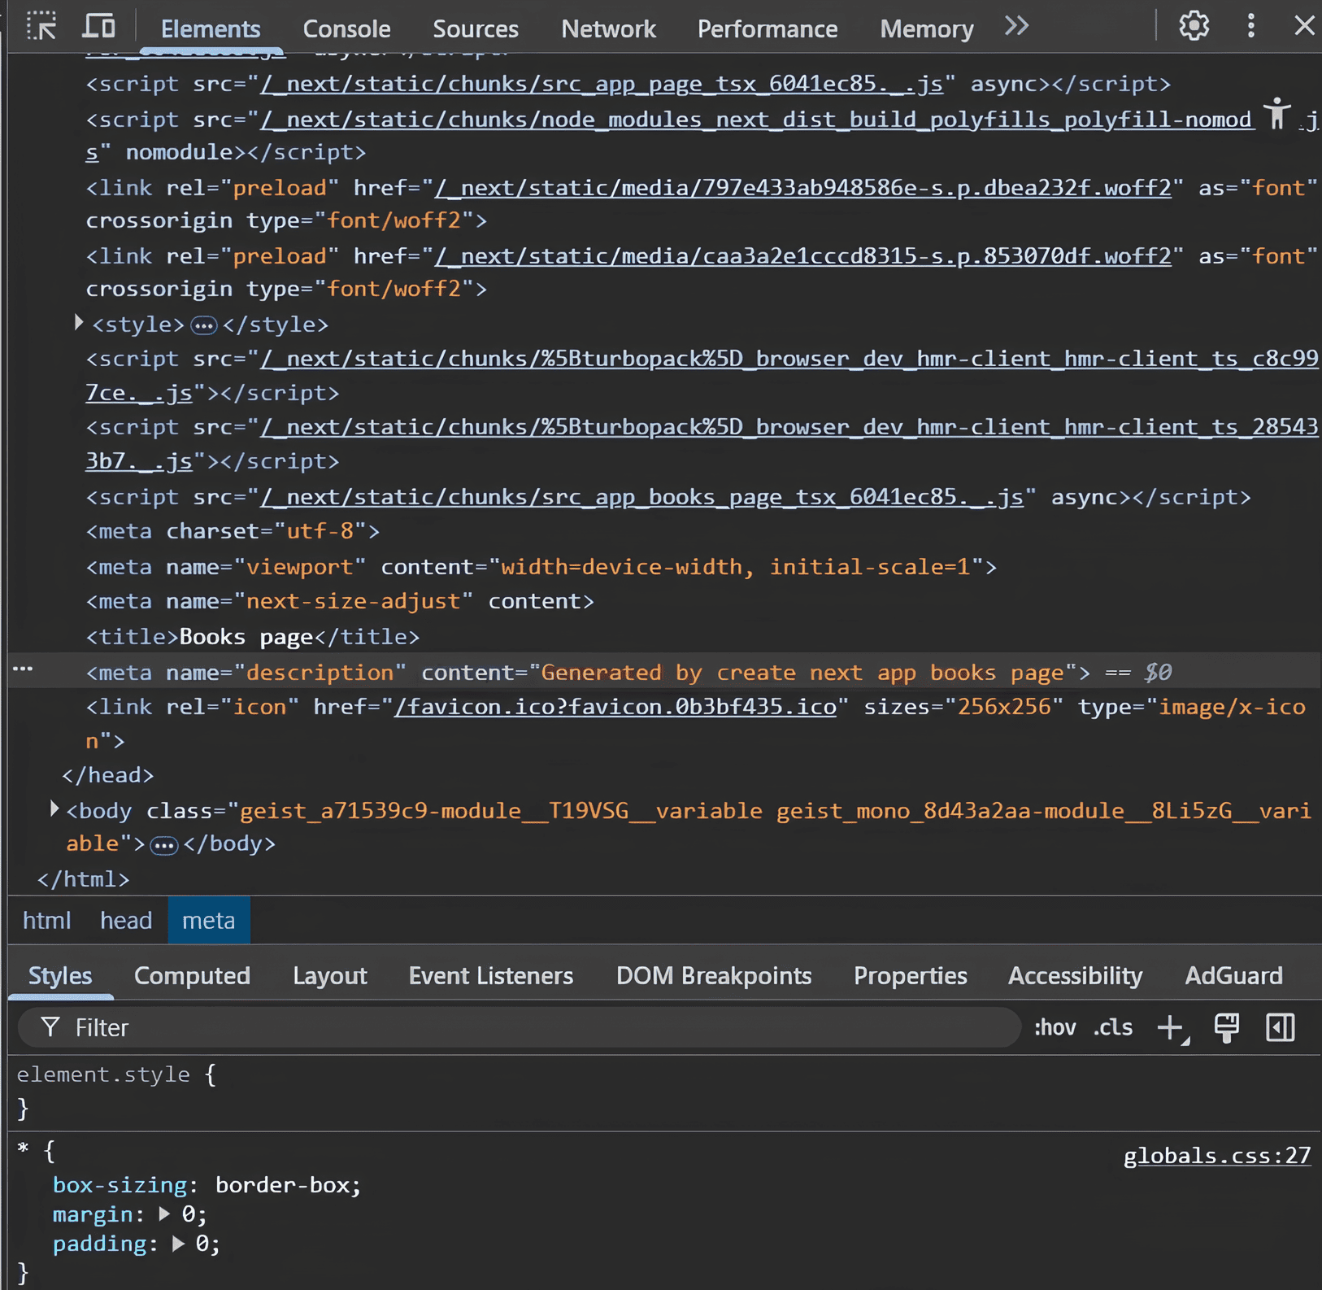Image resolution: width=1322 pixels, height=1290 pixels.
Task: Toggle the computed styles sidebar icon
Action: point(1280,1027)
